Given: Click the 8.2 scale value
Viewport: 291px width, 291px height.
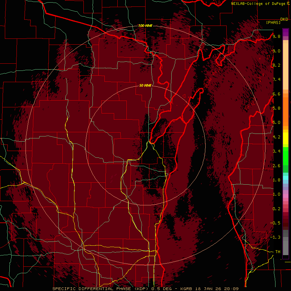Looking at the screenshot, I should coord(276,65).
